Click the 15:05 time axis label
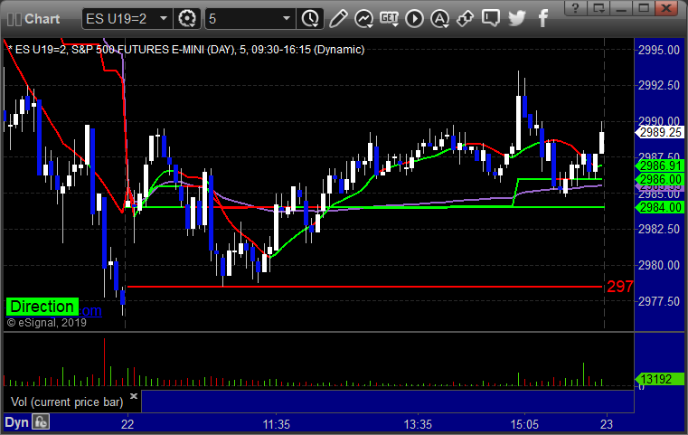Viewport: 688px width, 435px height. click(x=524, y=424)
